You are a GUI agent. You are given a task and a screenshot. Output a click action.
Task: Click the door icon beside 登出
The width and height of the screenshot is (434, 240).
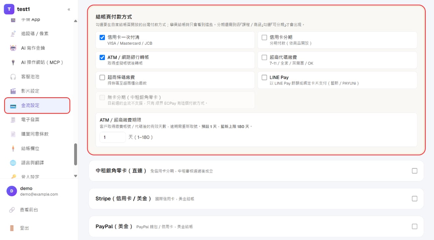(12, 228)
